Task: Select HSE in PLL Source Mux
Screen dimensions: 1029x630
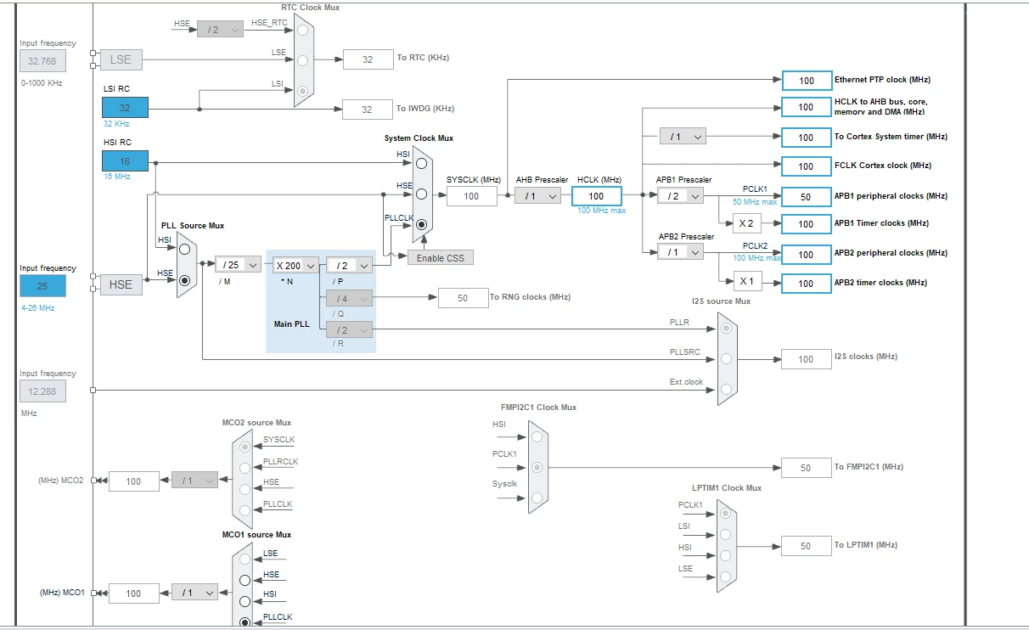Action: pos(185,280)
